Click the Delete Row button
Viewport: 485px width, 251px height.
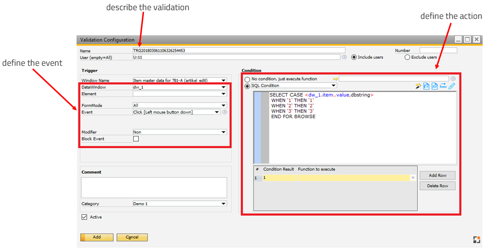(437, 186)
